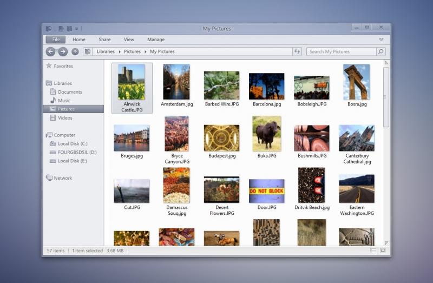The image size is (433, 283).
Task: Click the '1 item selected' status text
Action: point(87,251)
